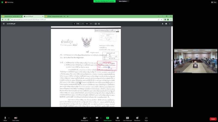Leave the Zoom meeting
Image resolution: width=218 pixels, height=122 pixels.
pos(213,119)
